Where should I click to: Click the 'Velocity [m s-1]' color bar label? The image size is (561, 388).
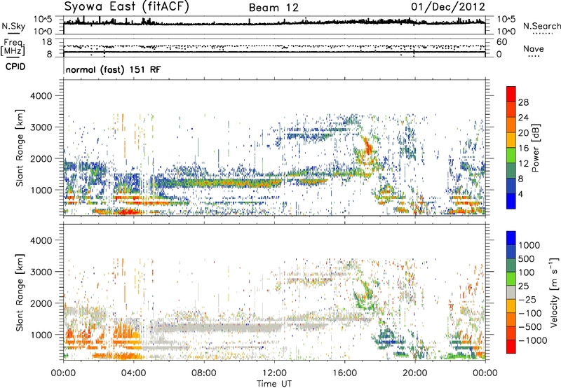pyautogui.click(x=554, y=292)
